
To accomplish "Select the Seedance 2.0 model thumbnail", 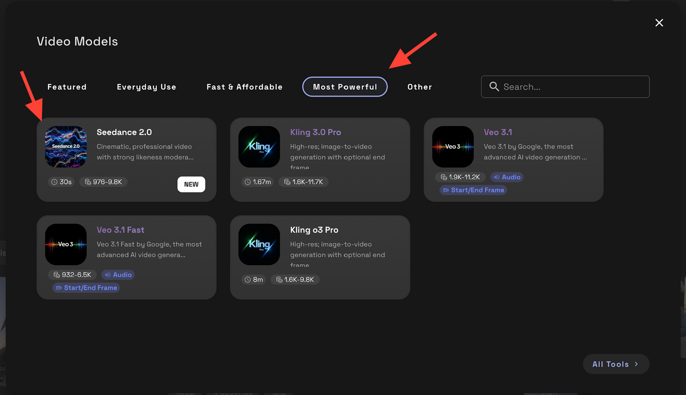I will point(66,147).
